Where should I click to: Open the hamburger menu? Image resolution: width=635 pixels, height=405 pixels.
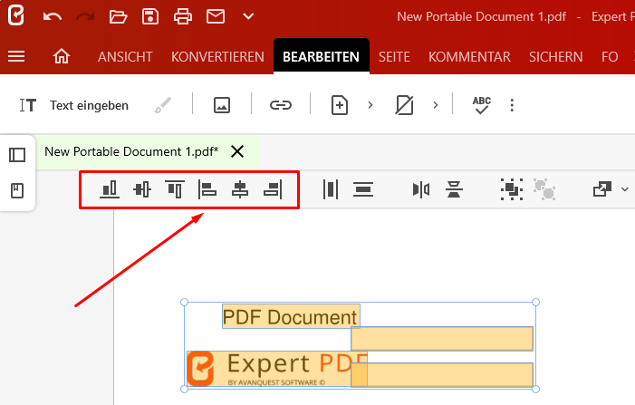tap(16, 56)
